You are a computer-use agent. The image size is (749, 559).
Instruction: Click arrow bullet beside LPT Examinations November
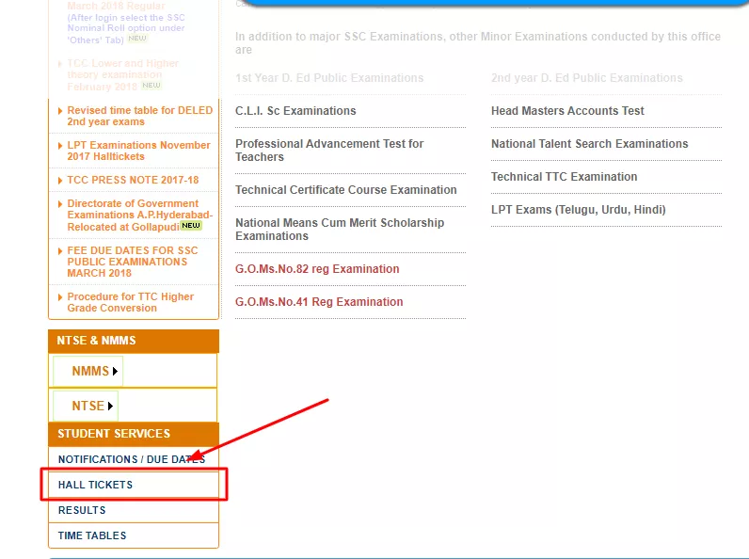coord(59,146)
